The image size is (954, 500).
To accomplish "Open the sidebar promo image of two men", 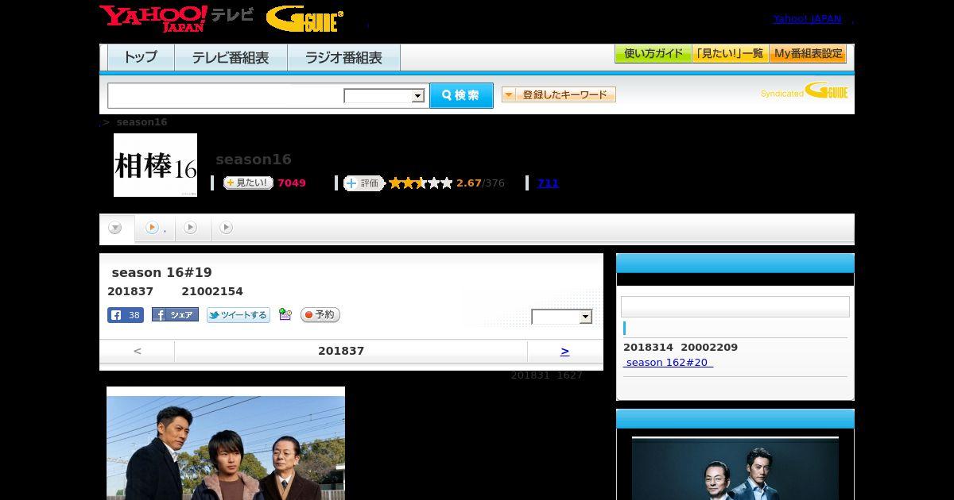I will (735, 468).
